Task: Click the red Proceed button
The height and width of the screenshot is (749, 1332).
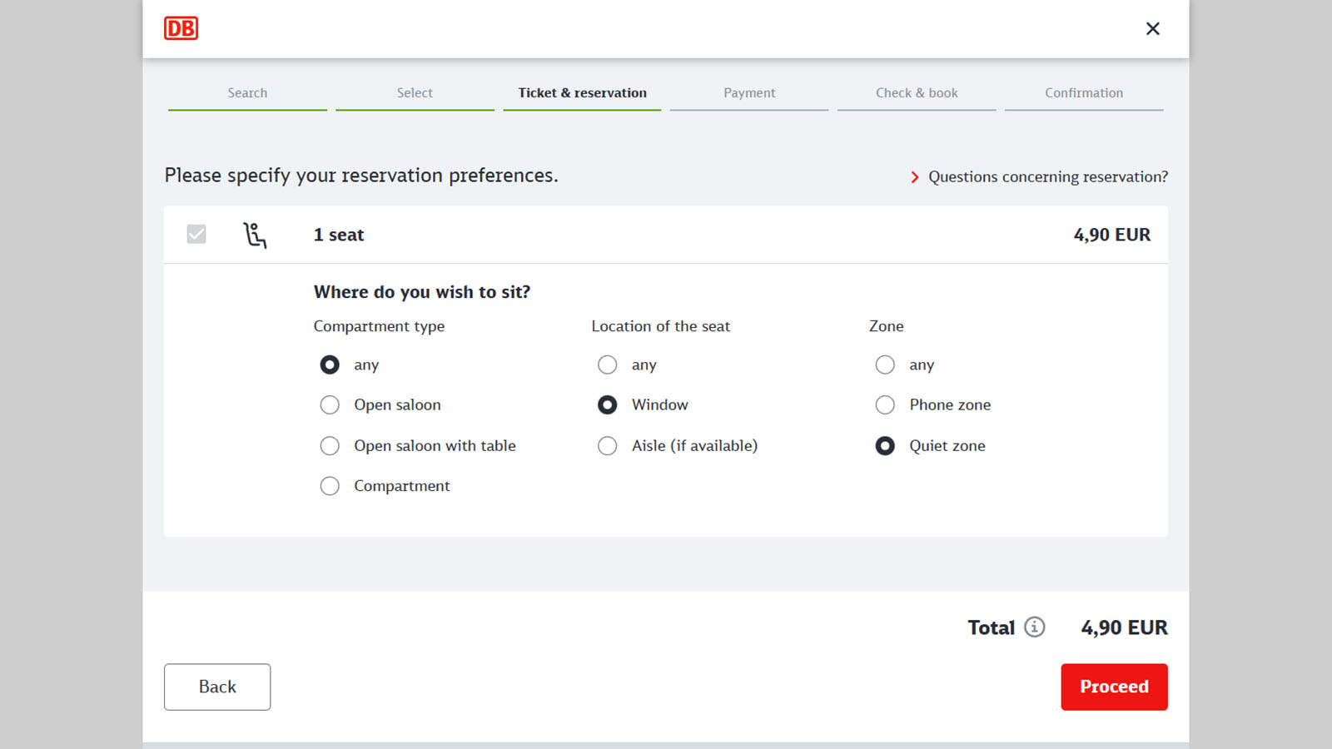Action: point(1114,687)
